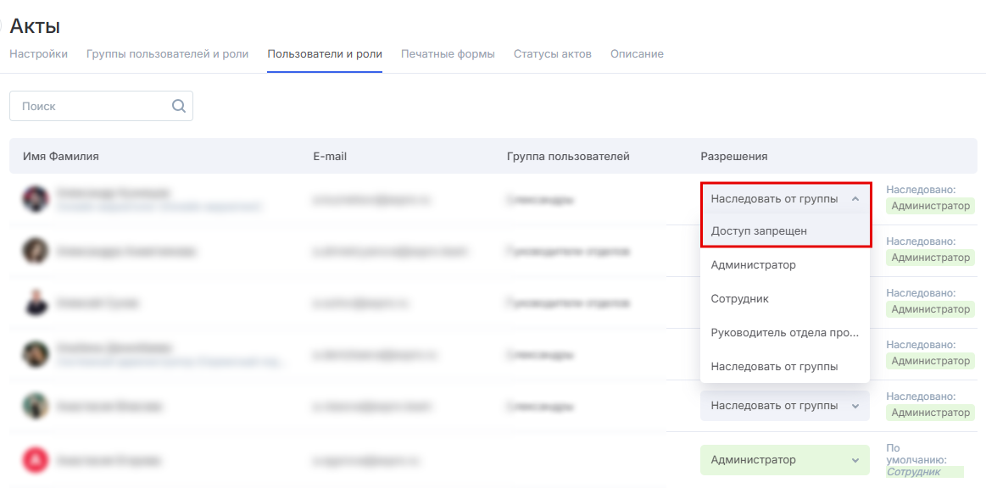
Task: Open the green Администратор permissions dropdown
Action: [784, 460]
